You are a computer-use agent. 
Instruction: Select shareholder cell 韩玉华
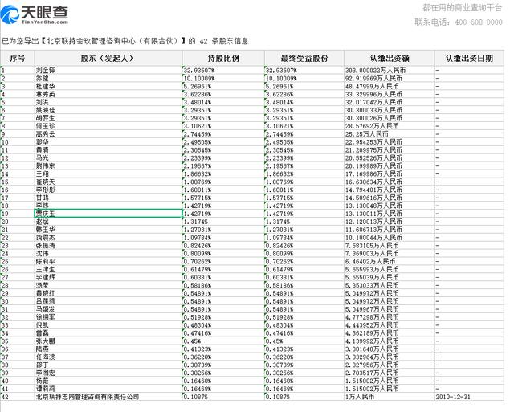tap(108, 230)
